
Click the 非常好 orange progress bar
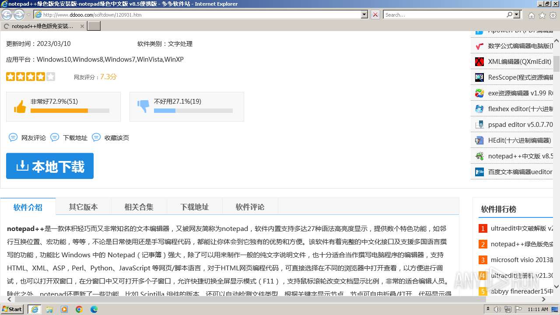click(x=70, y=111)
